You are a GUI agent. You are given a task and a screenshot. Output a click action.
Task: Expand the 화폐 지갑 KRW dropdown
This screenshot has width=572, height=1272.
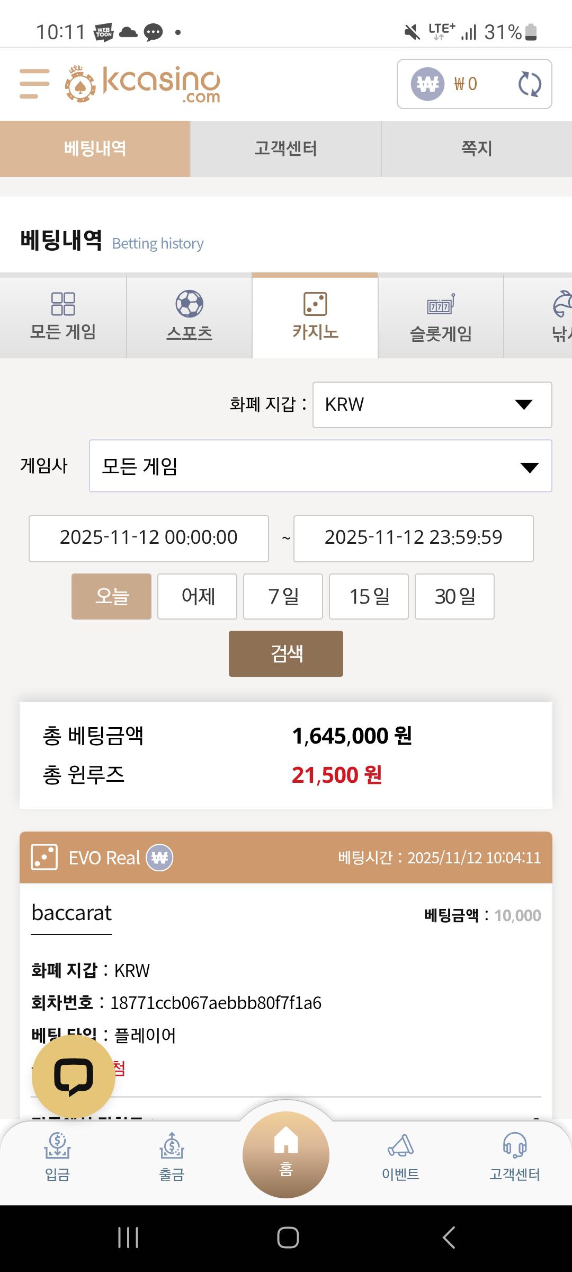click(x=432, y=404)
